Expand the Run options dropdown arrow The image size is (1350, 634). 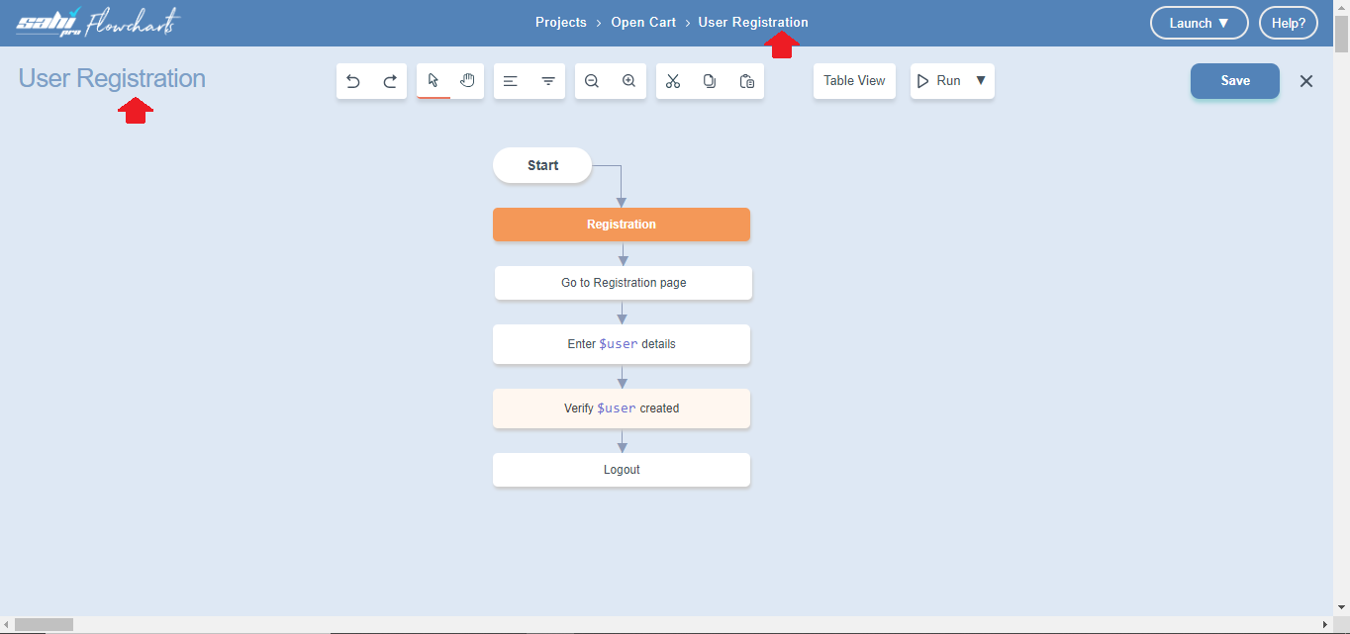[x=981, y=80]
